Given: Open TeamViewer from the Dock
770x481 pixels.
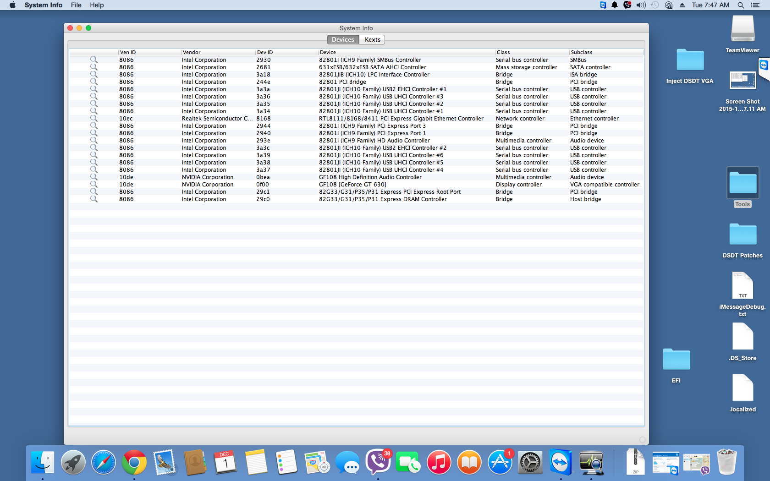Looking at the screenshot, I should 561,462.
